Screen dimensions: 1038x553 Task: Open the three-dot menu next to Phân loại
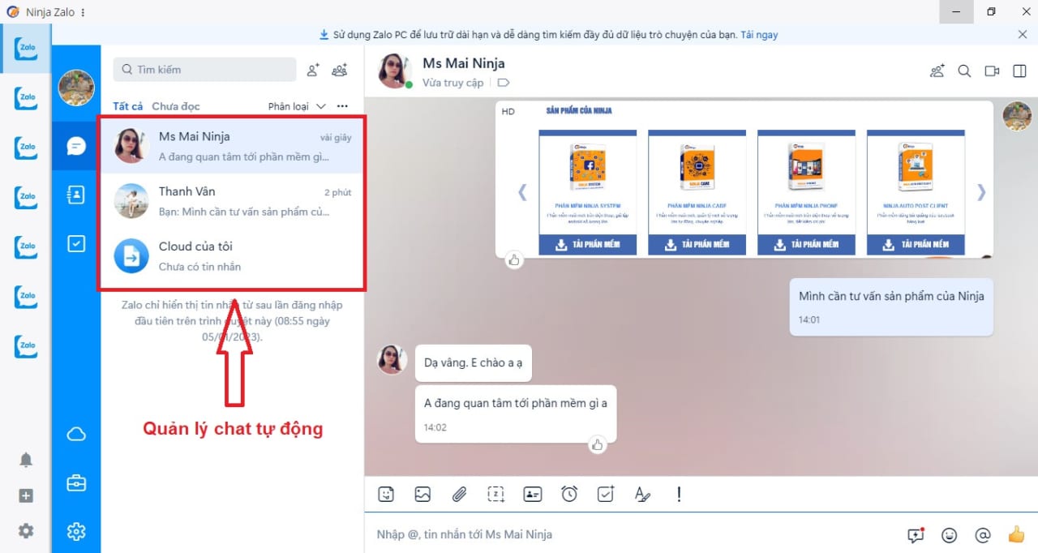[x=342, y=106]
